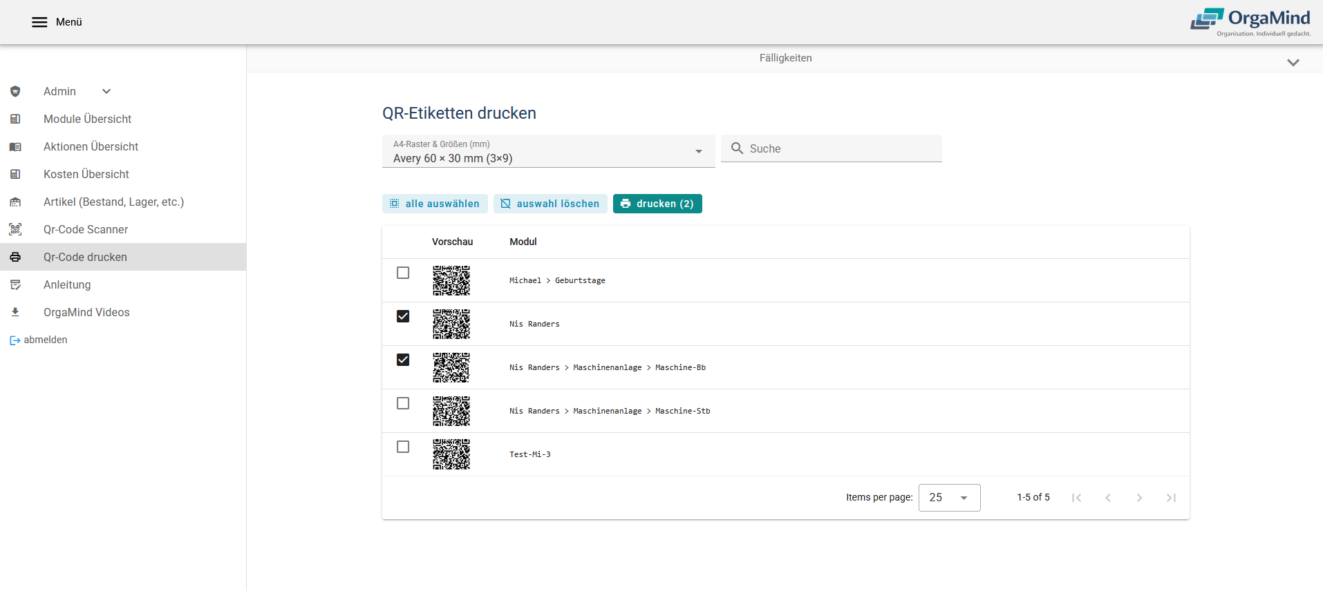Click the Qr-Code Scanner sidebar icon
Screen dimensions: 1323x591
[15, 229]
